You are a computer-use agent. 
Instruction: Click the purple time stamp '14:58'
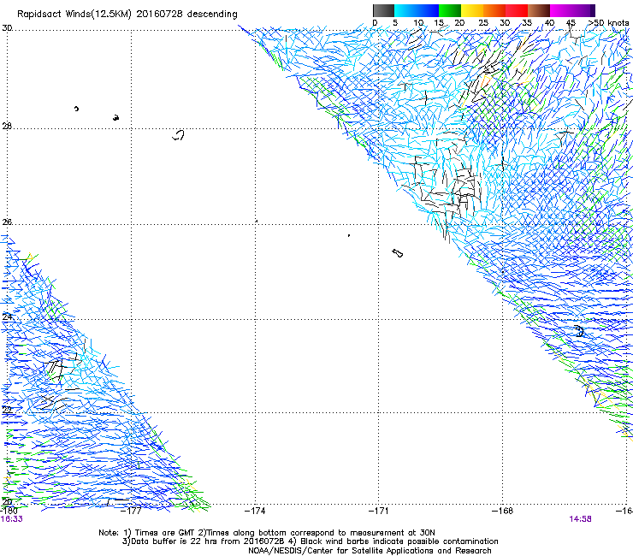coord(580,519)
